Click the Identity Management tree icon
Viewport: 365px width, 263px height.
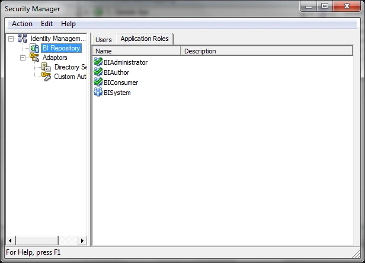click(23, 39)
